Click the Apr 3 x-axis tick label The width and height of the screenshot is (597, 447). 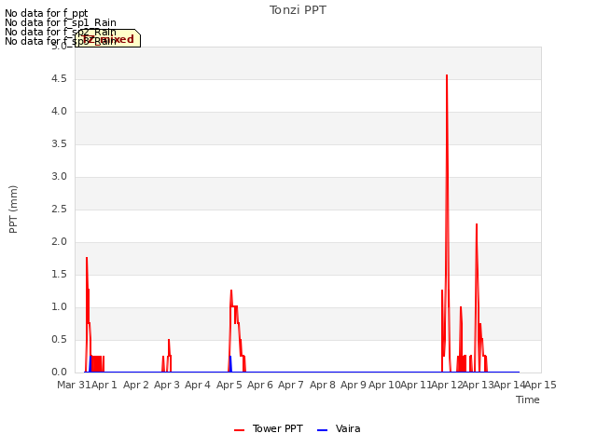tap(167, 385)
